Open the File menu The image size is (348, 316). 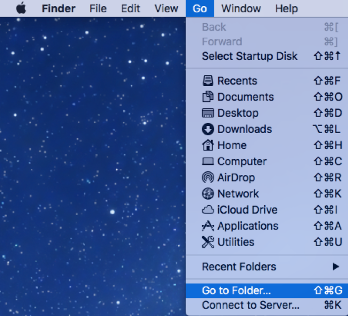pos(98,9)
